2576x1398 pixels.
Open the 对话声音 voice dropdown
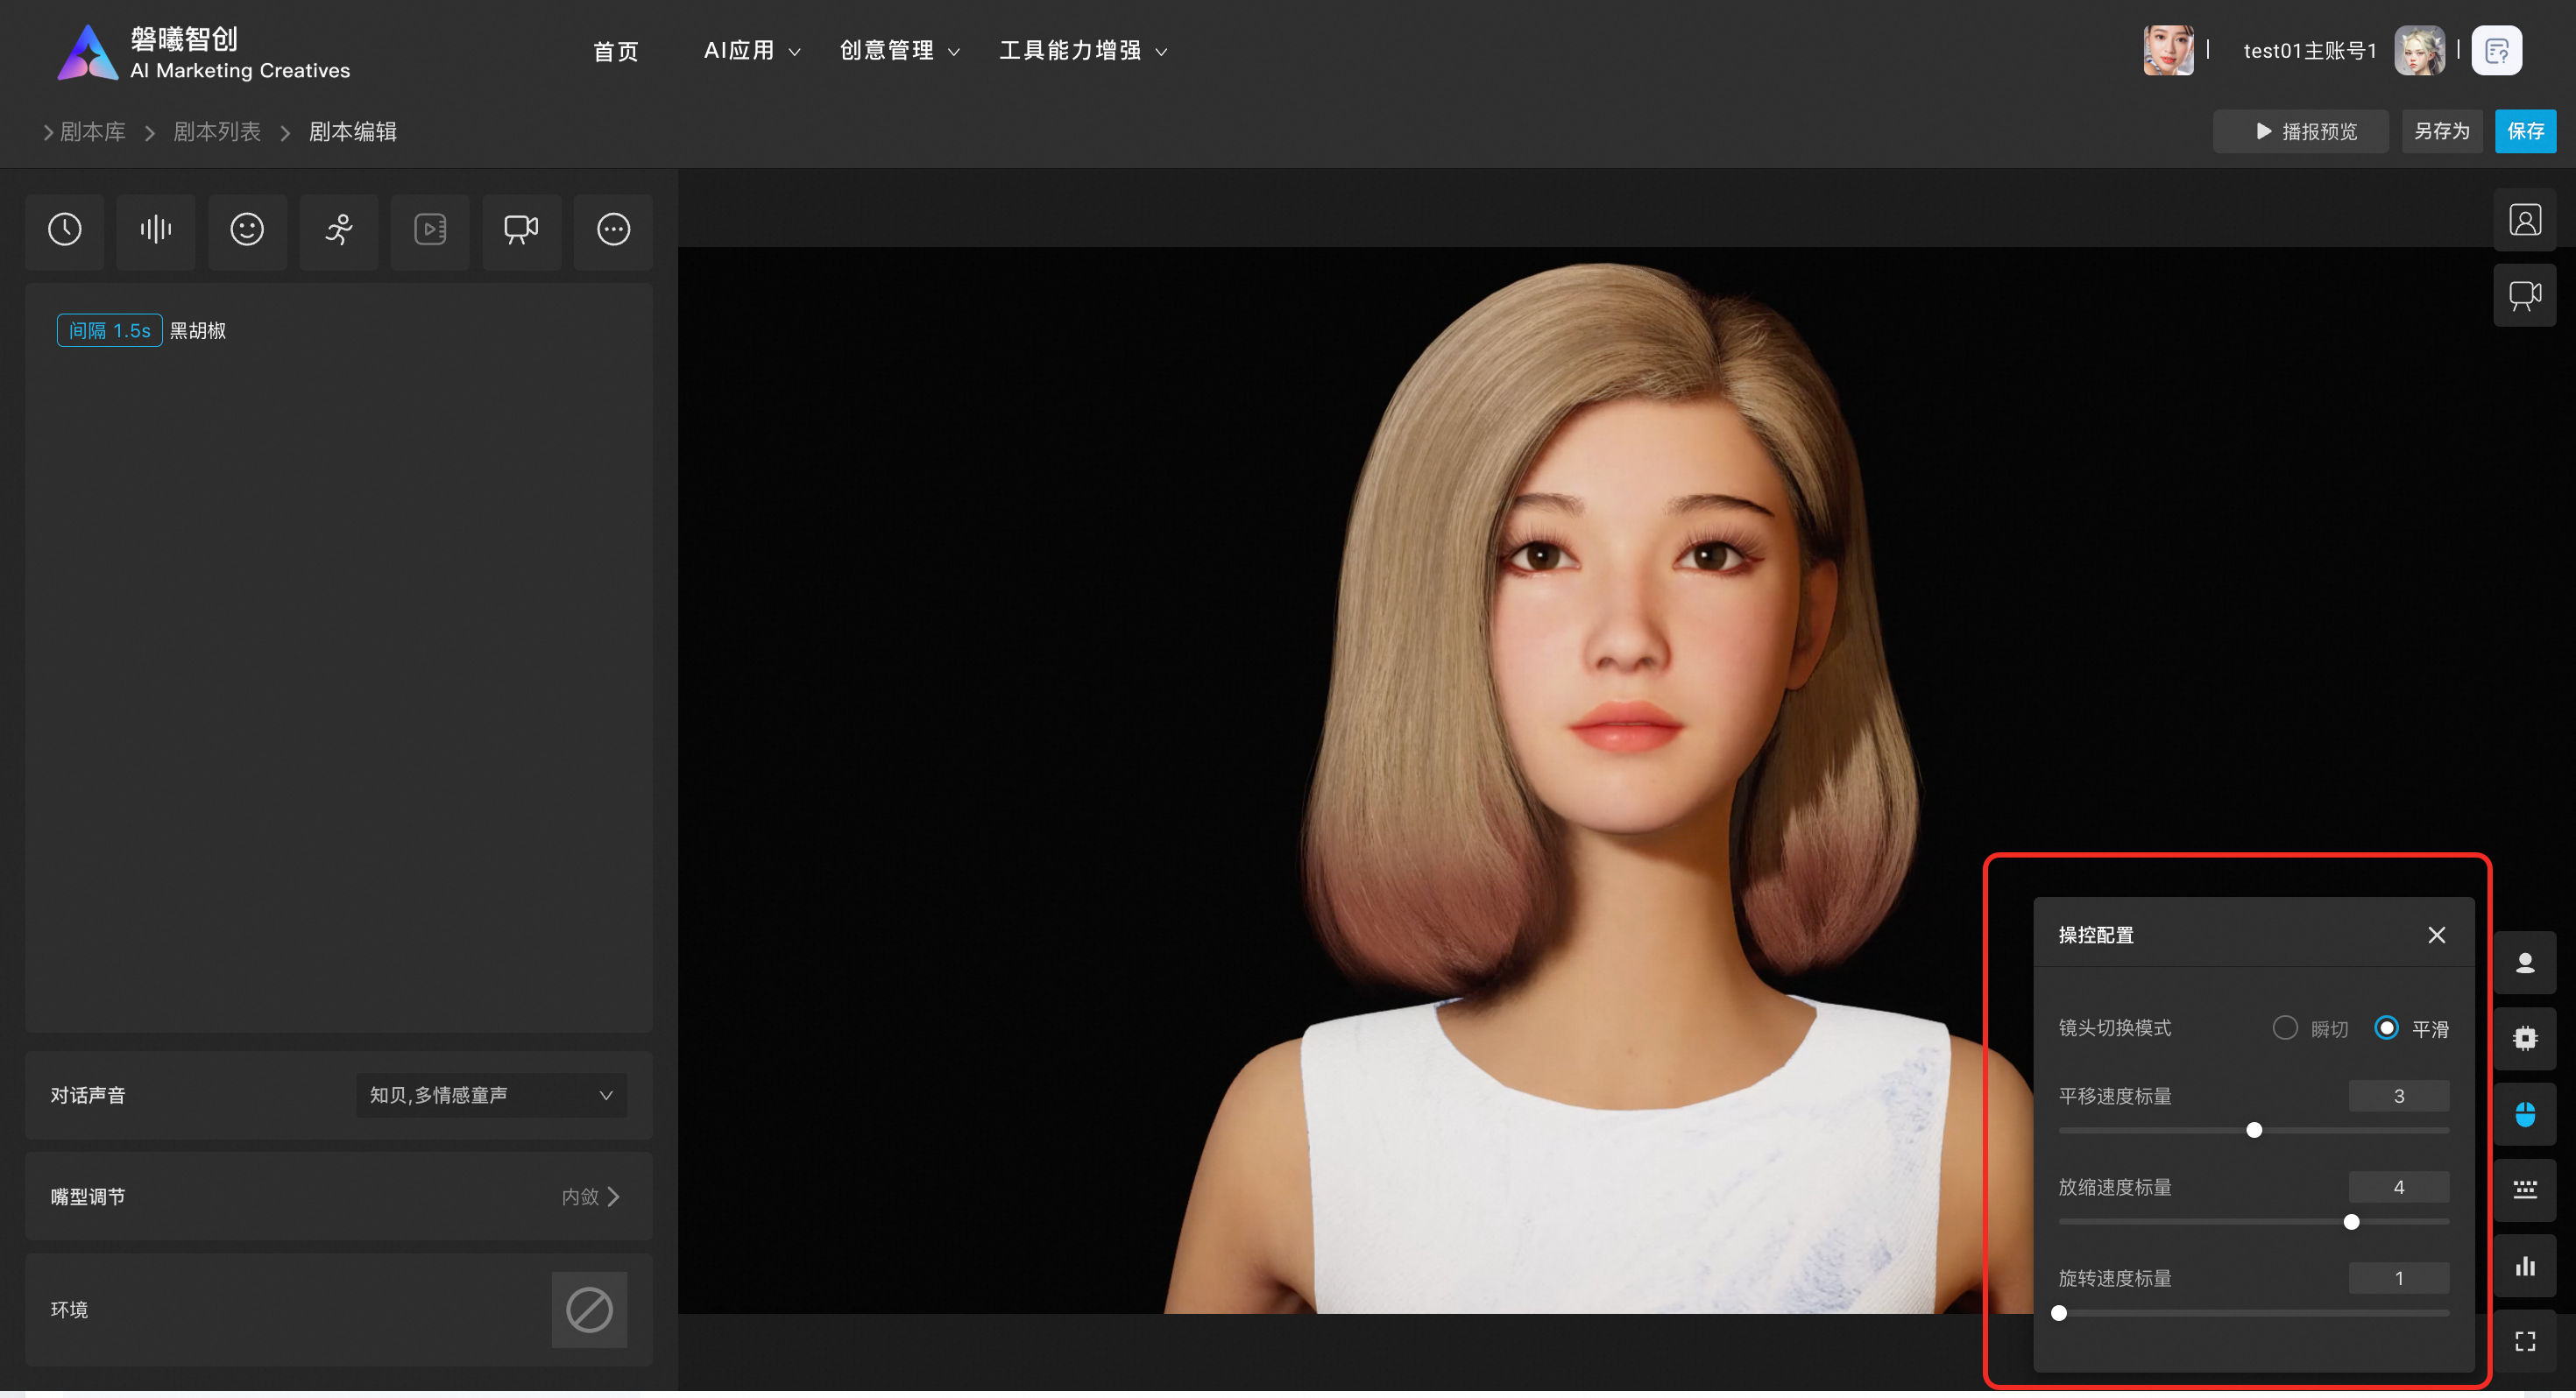491,1095
